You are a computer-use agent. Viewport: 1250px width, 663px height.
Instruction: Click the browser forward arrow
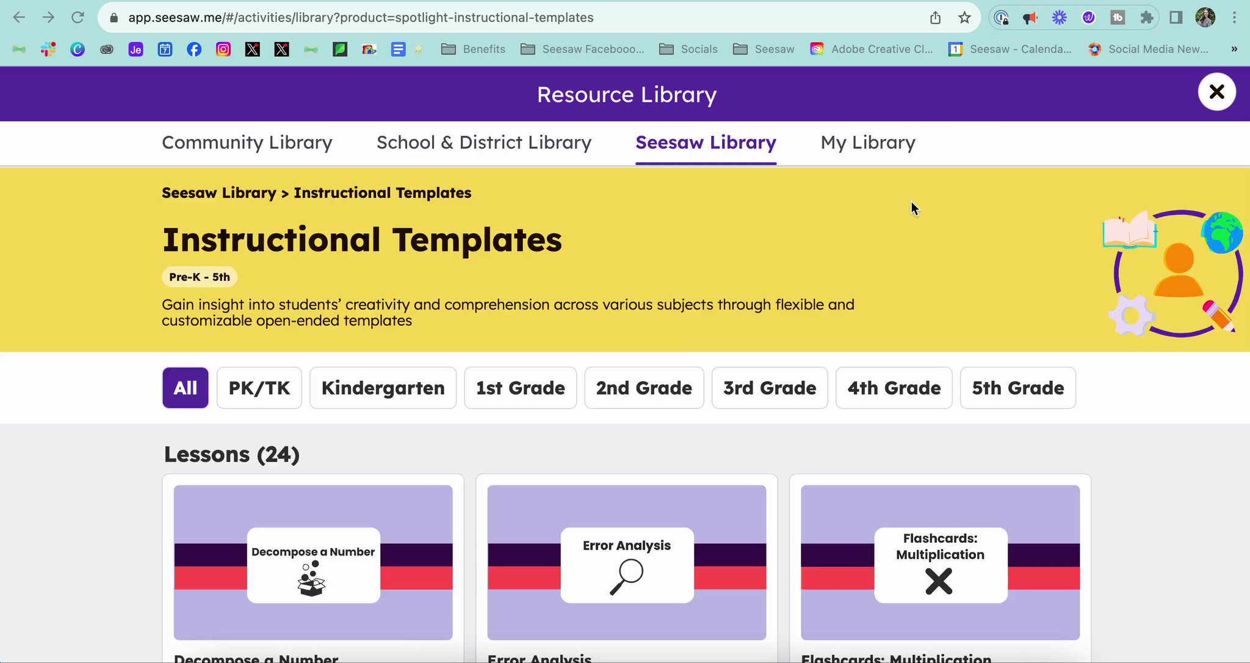[48, 18]
